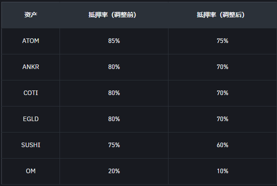Viewport: 277px width, 186px height.
Task: Click ATOM's 85% pre-adjustment rate
Action: (114, 41)
